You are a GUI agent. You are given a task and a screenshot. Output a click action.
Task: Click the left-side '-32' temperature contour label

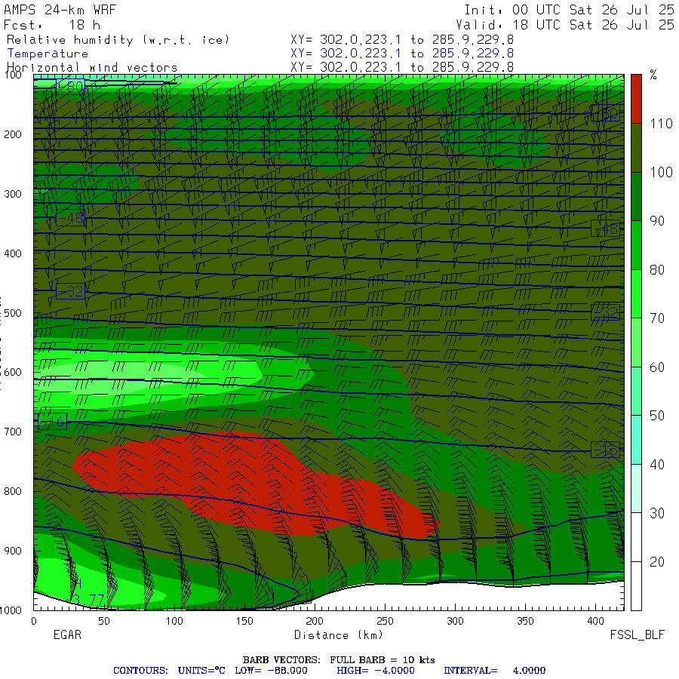(x=70, y=291)
